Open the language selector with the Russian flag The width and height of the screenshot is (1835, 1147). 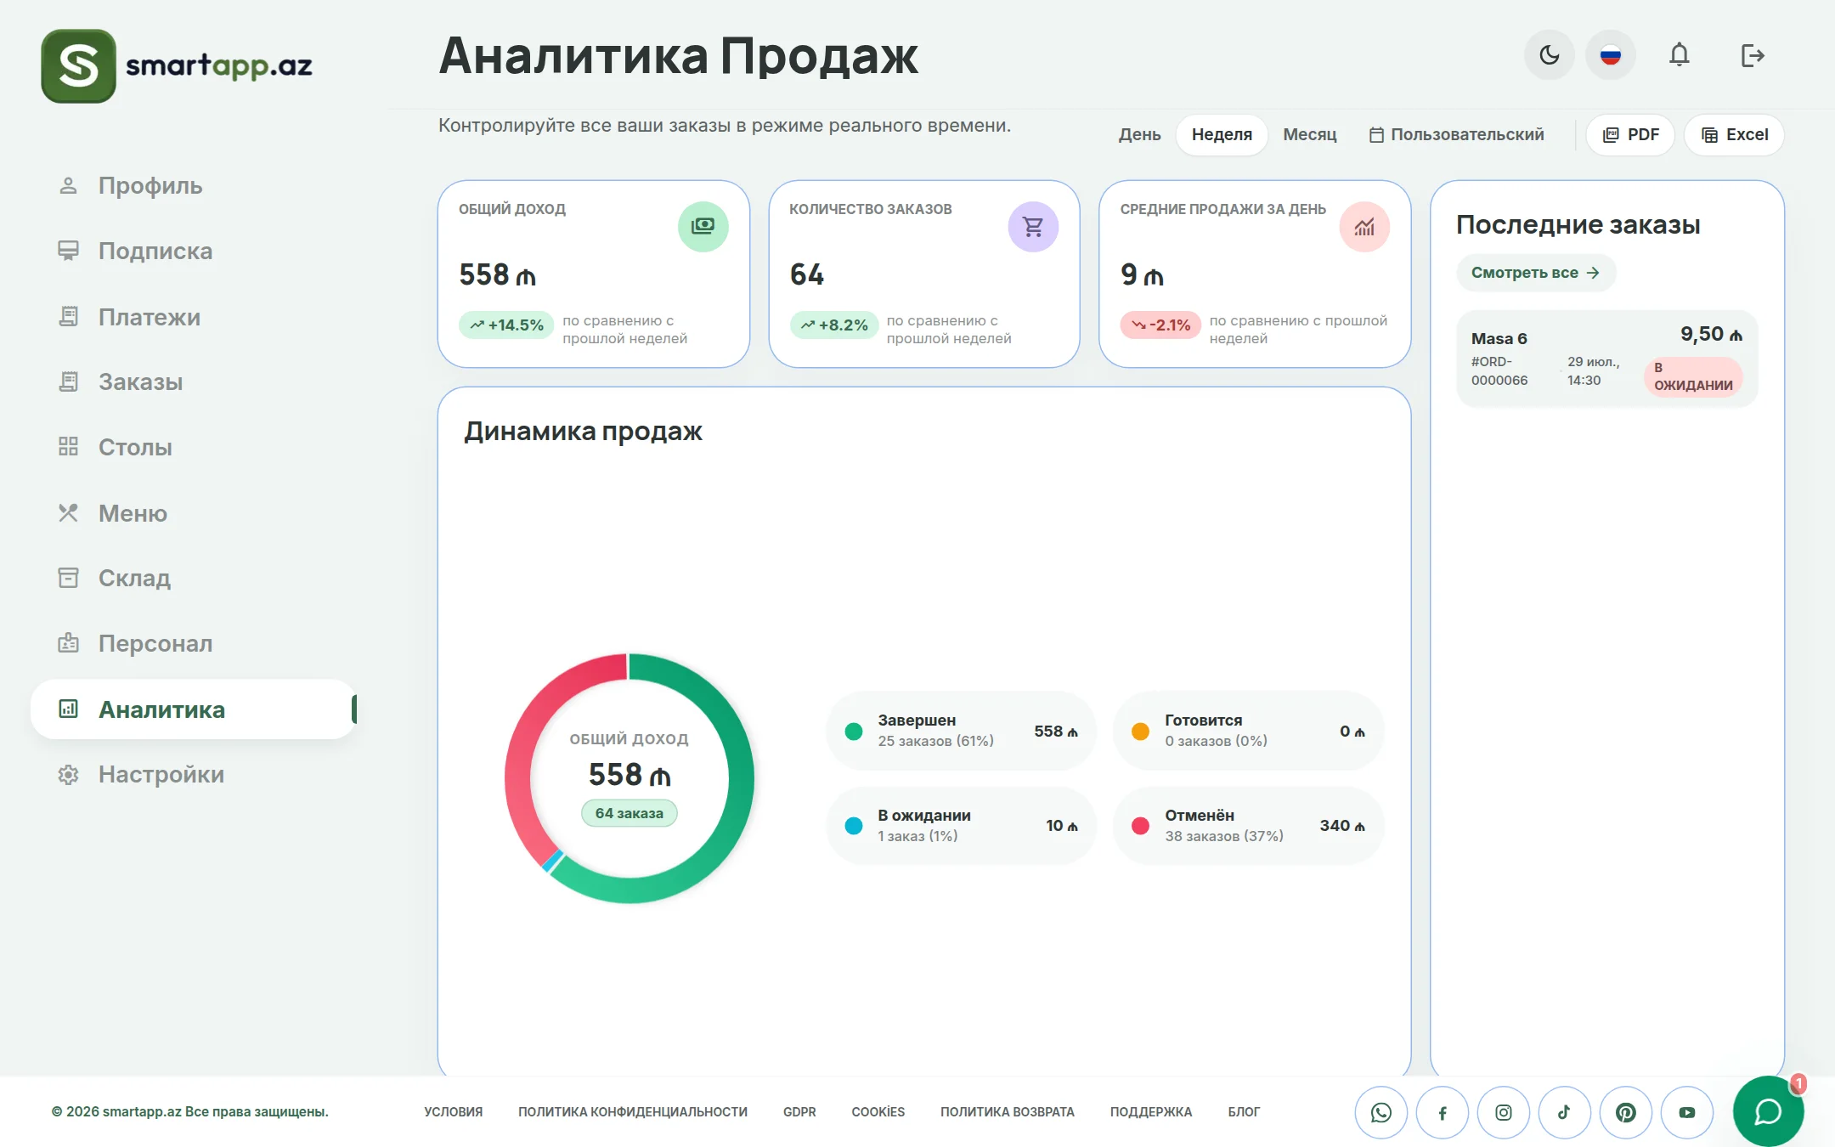pyautogui.click(x=1611, y=55)
